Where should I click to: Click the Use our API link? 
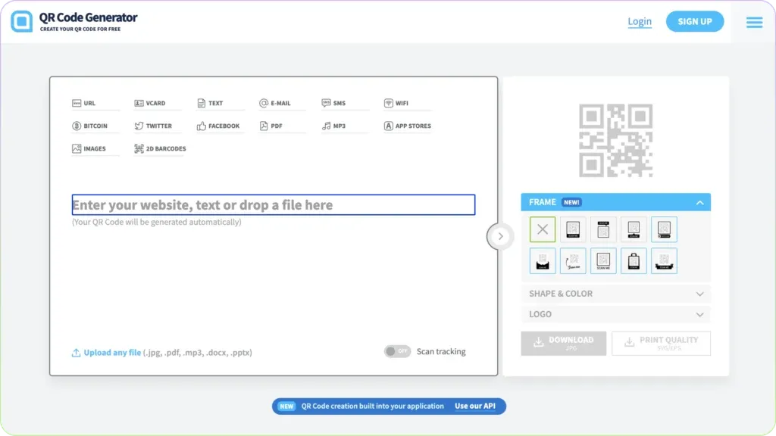pyautogui.click(x=476, y=406)
